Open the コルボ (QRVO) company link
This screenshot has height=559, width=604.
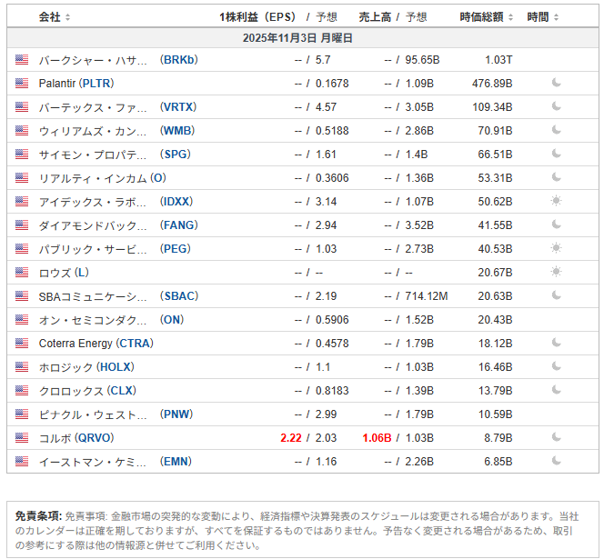76,438
